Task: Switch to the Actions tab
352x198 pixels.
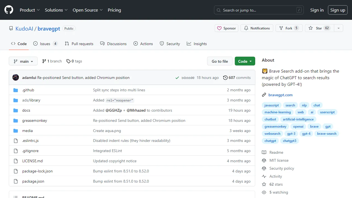Action: (x=143, y=44)
